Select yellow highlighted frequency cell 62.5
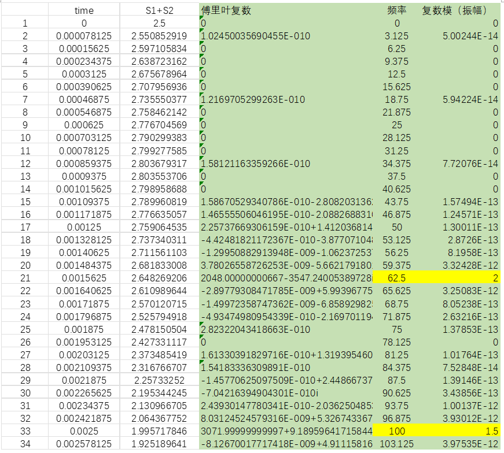Viewport: 504px width, 453px height. click(396, 278)
